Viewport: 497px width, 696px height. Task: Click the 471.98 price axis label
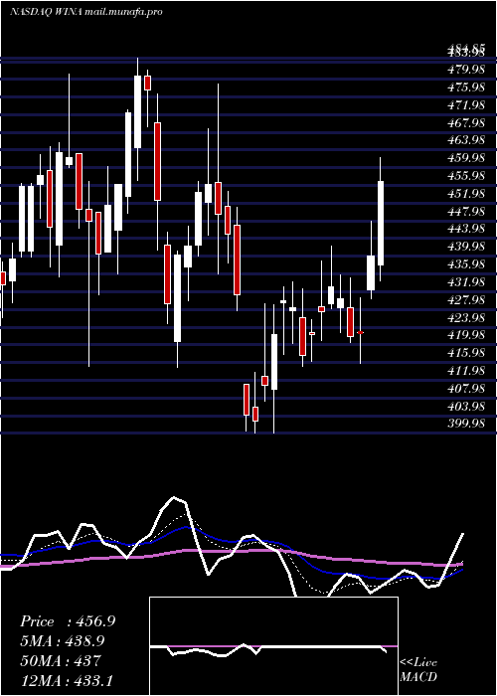[x=465, y=105]
